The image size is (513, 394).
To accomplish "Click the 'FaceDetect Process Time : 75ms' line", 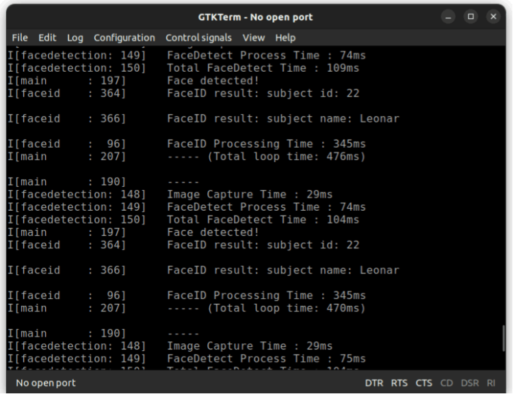I will click(x=187, y=358).
